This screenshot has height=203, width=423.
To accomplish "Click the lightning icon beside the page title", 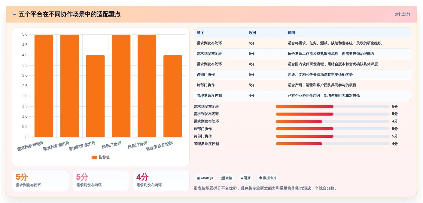I will point(14,14).
